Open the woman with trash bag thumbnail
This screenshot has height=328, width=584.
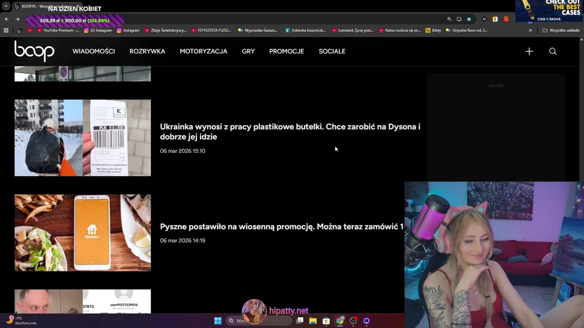tap(83, 138)
